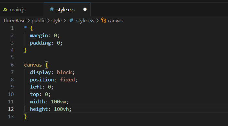The height and width of the screenshot is (126, 228).
Task: Click the JS file icon on main.js tab
Action: tap(5, 9)
